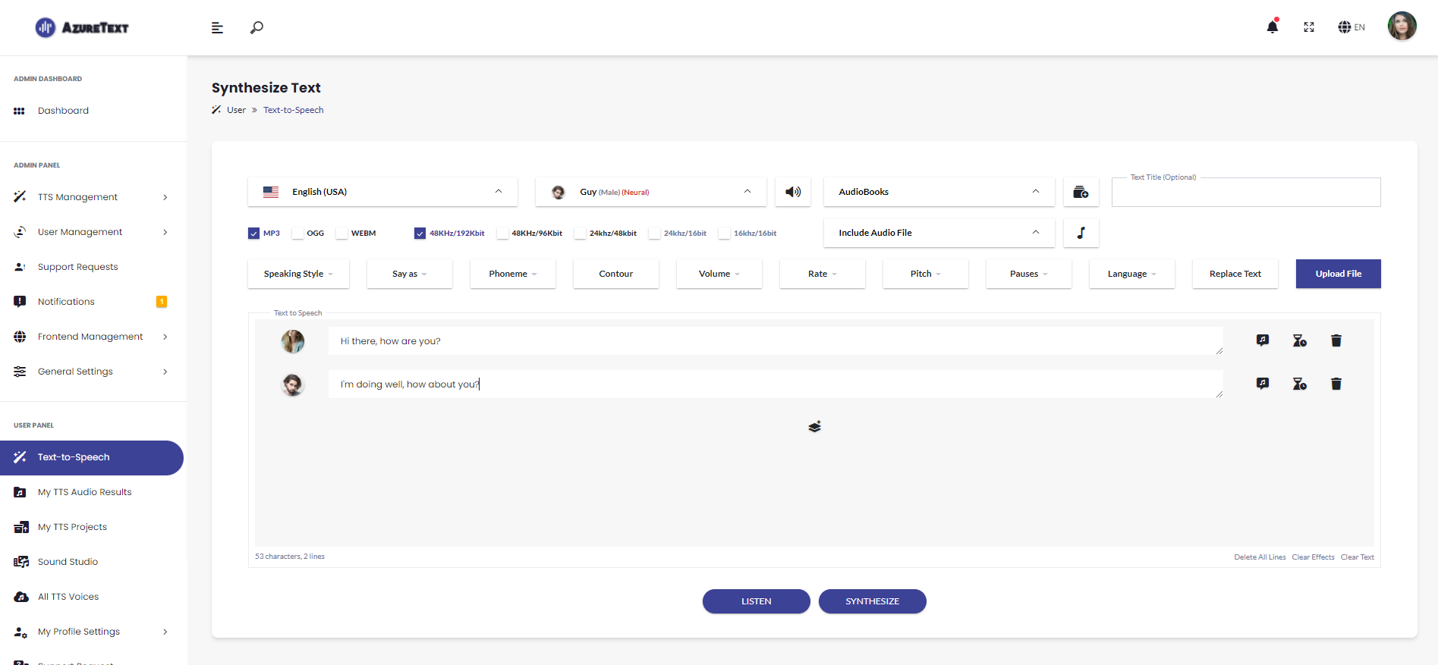Add a new text line with layers icon
The image size is (1438, 665).
[x=815, y=427]
